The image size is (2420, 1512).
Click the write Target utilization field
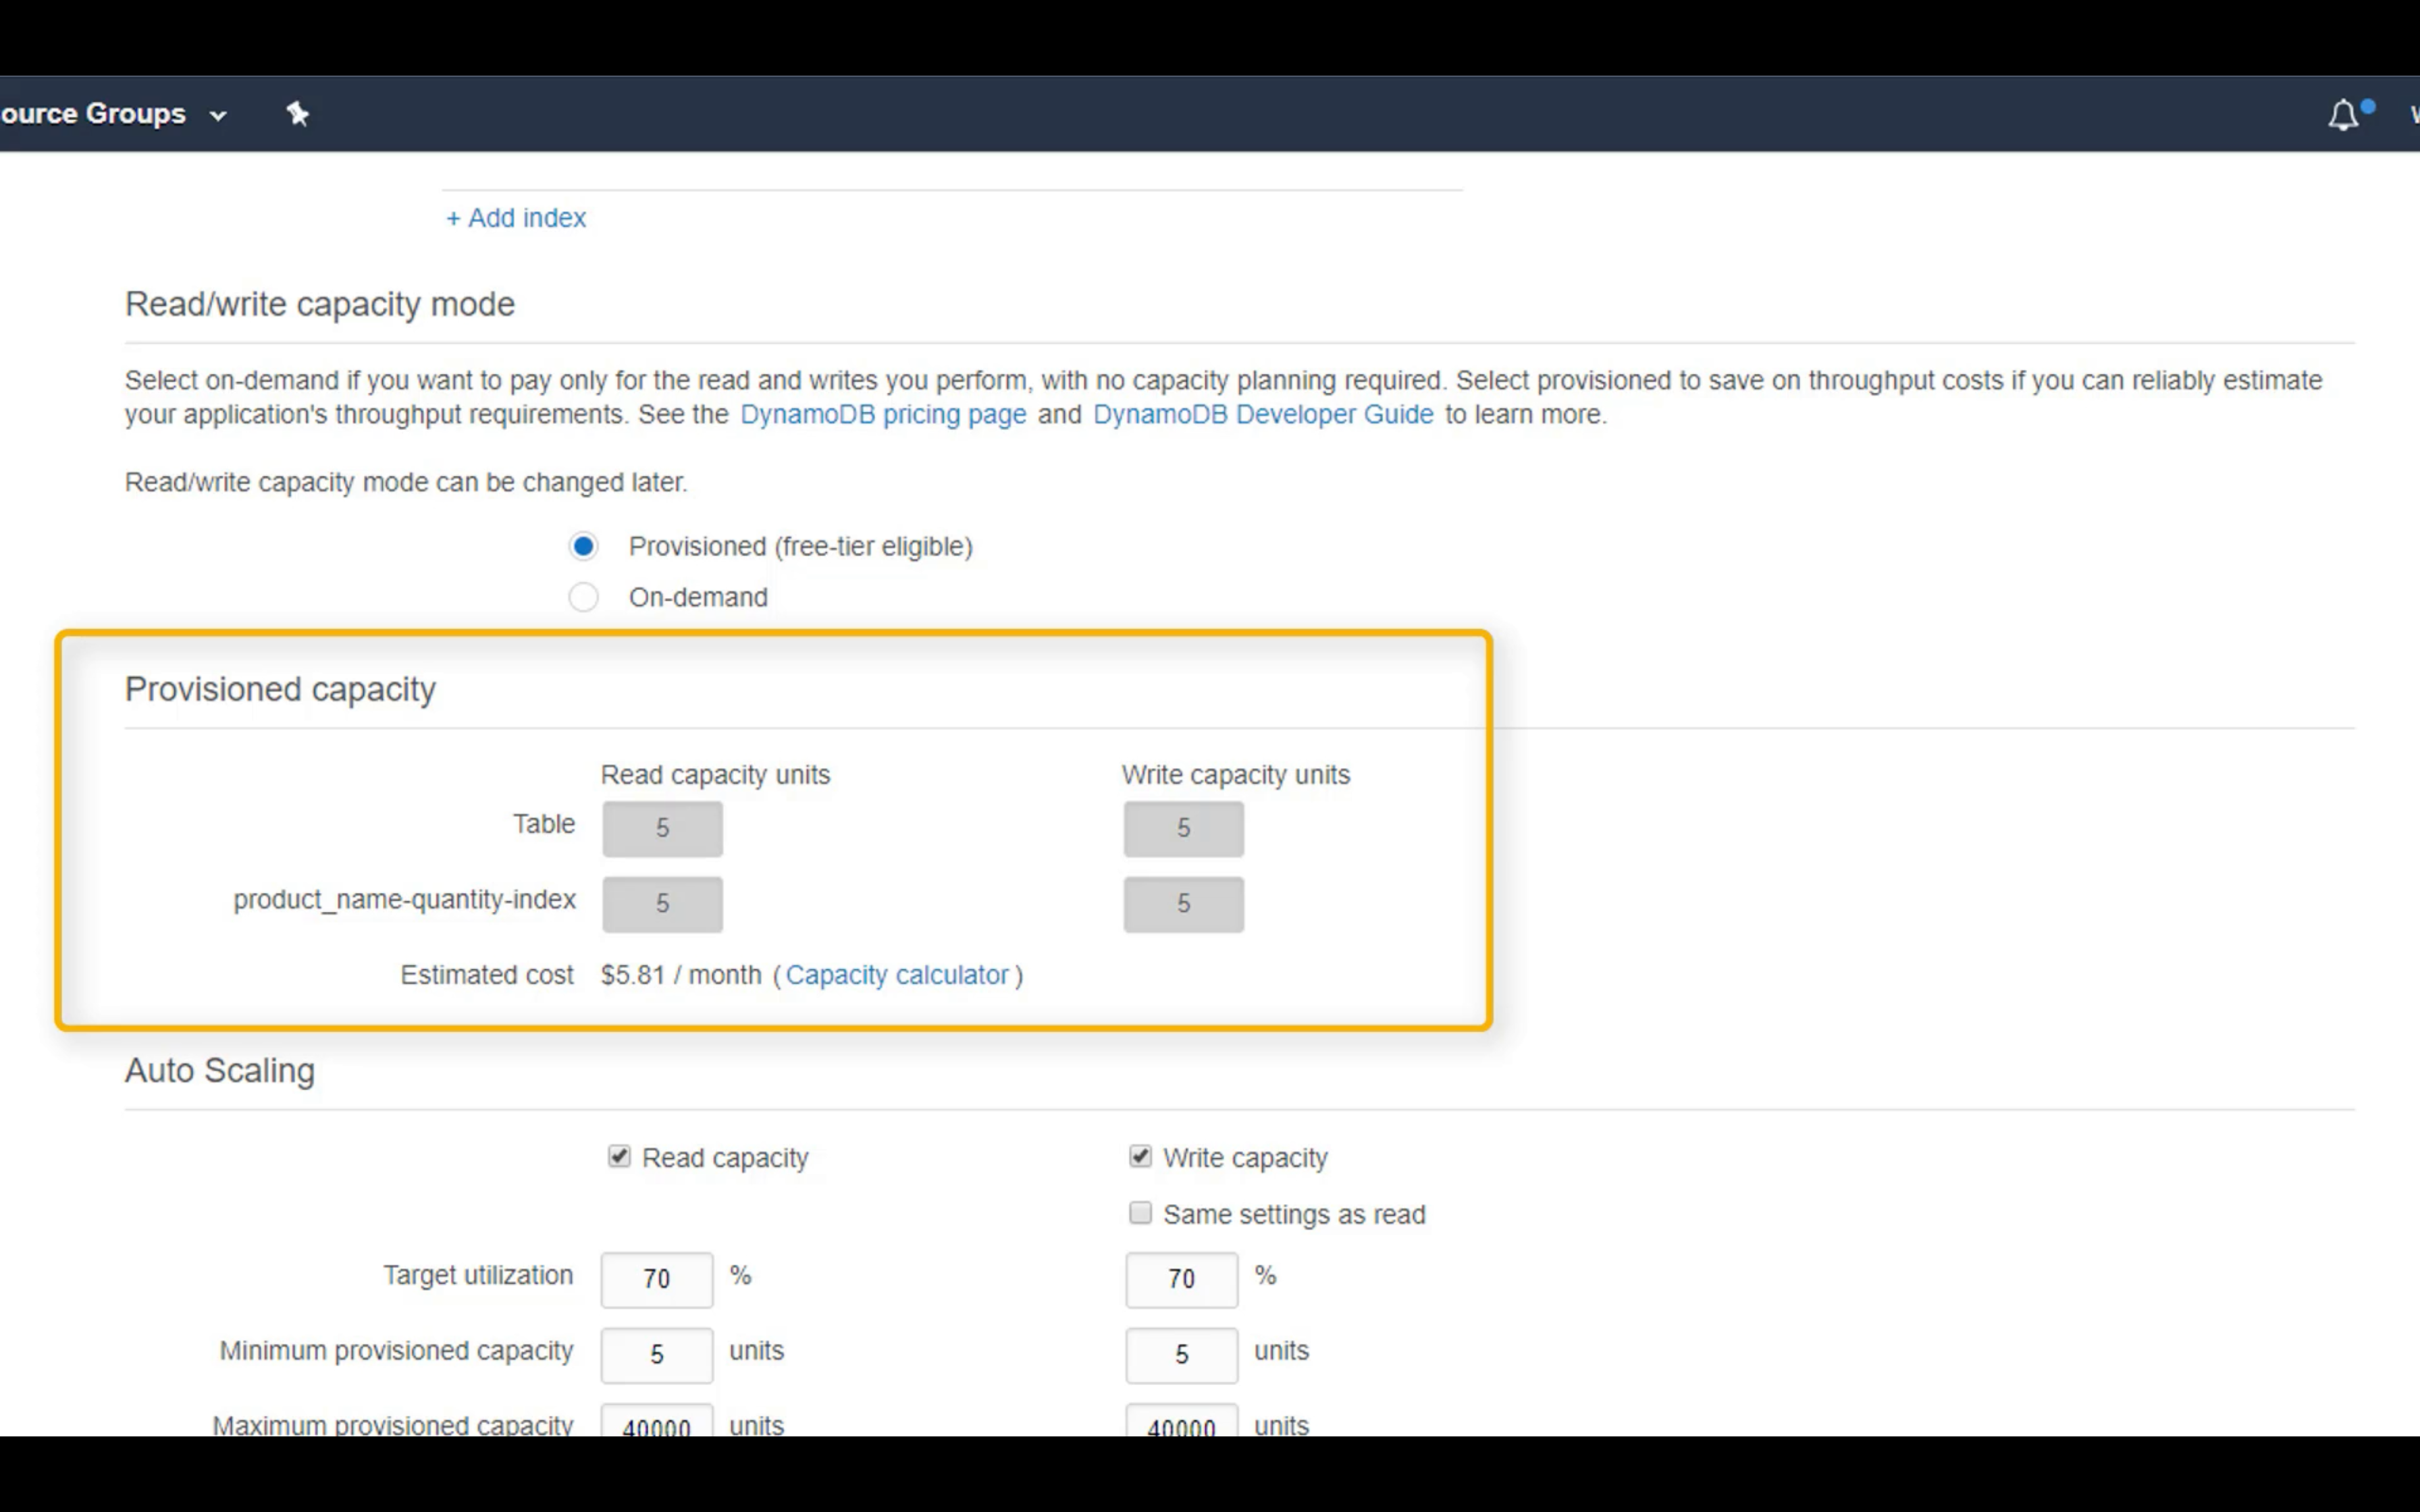(x=1181, y=1279)
